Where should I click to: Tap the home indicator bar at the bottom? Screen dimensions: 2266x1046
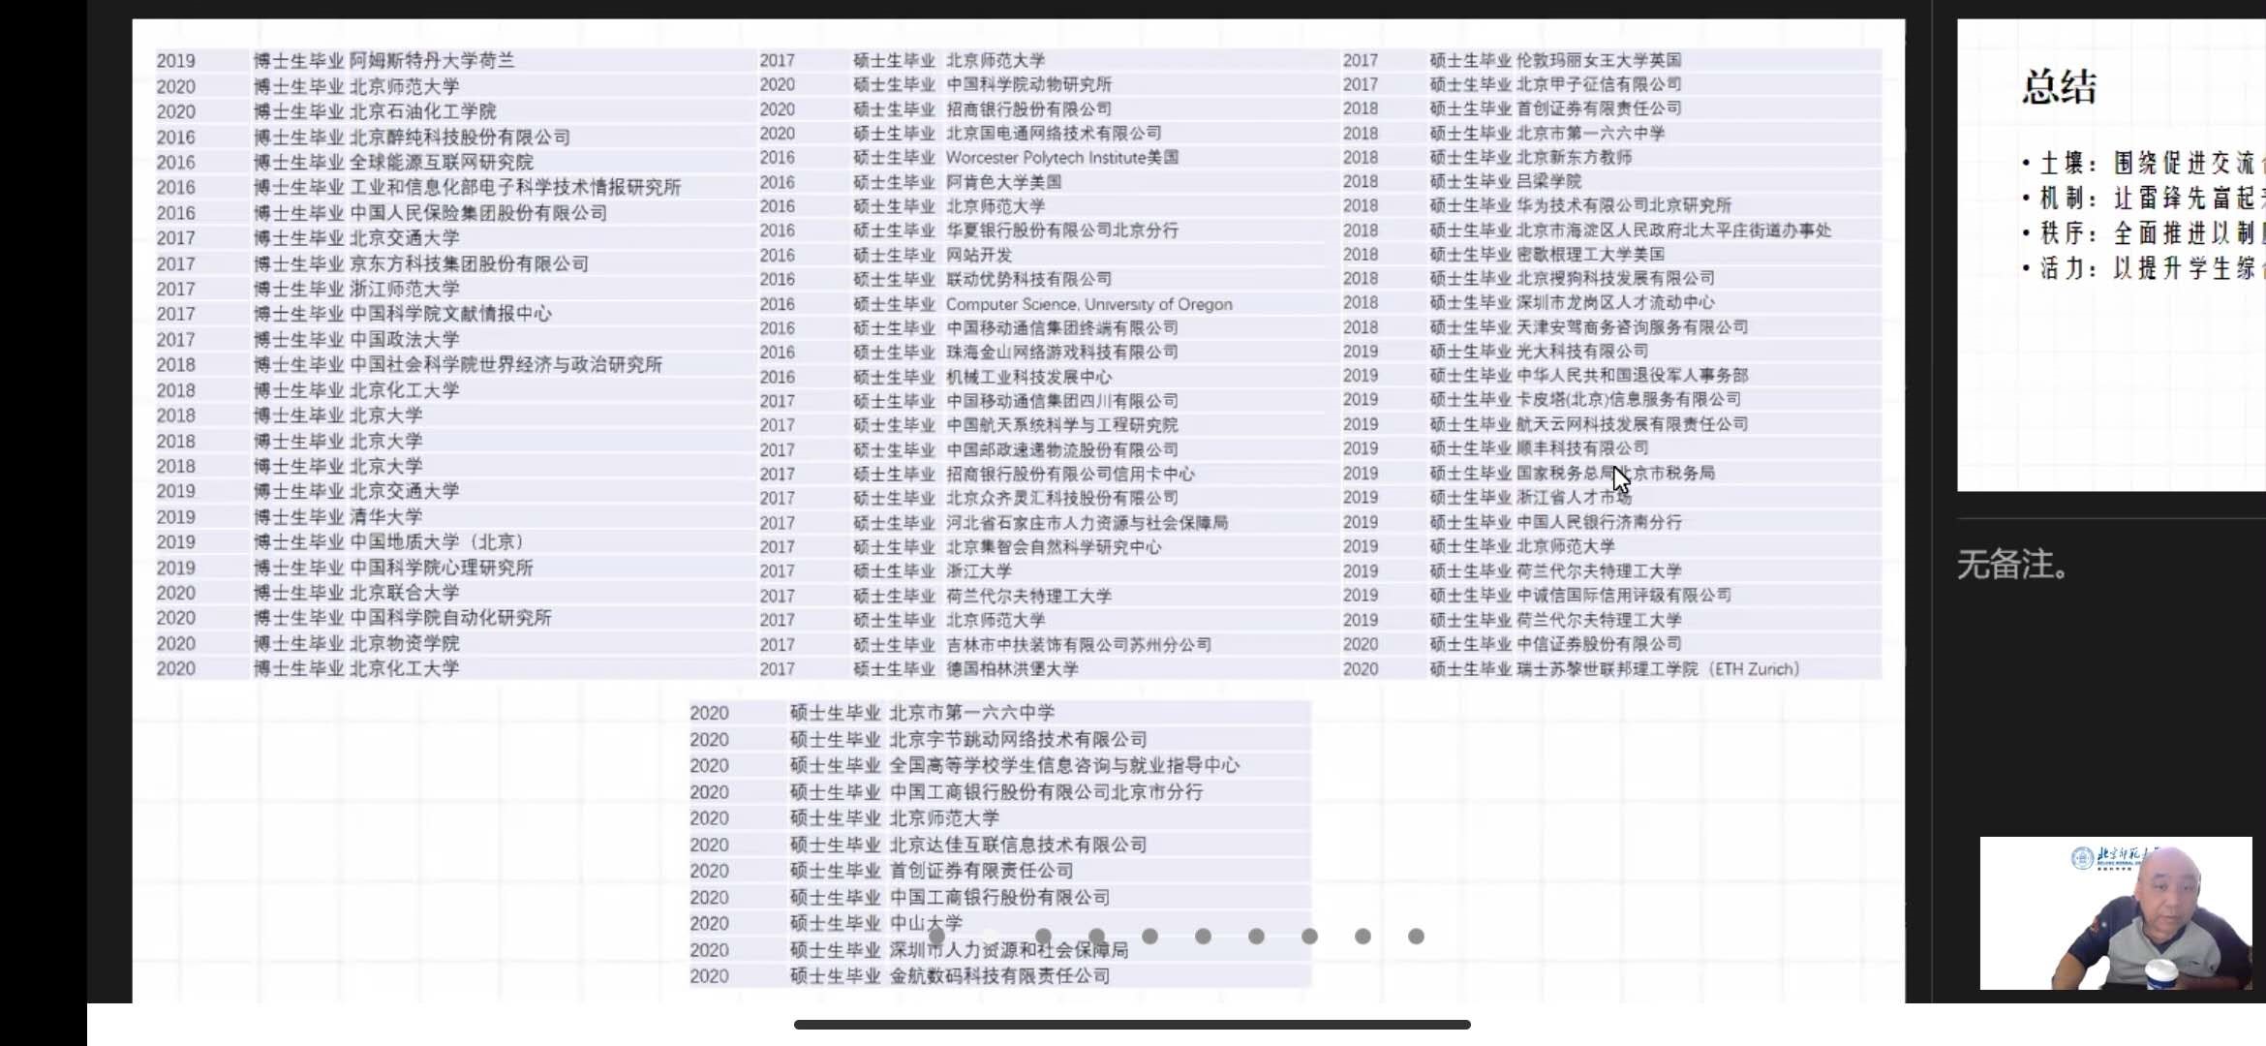1132,1024
